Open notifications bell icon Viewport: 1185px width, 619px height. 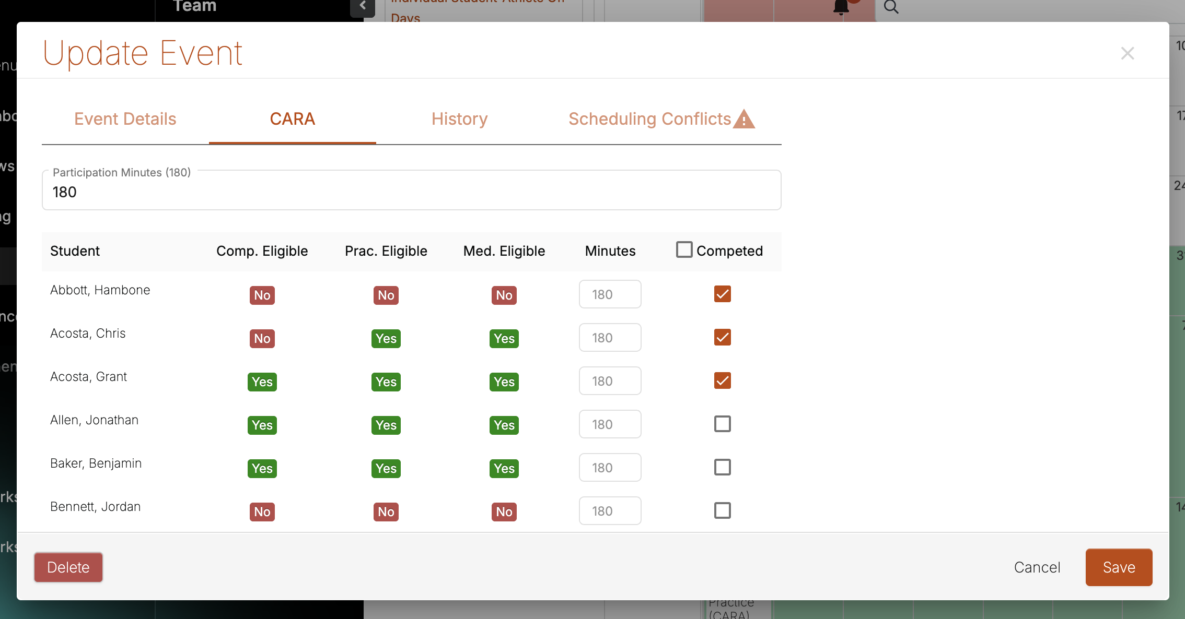tap(841, 7)
